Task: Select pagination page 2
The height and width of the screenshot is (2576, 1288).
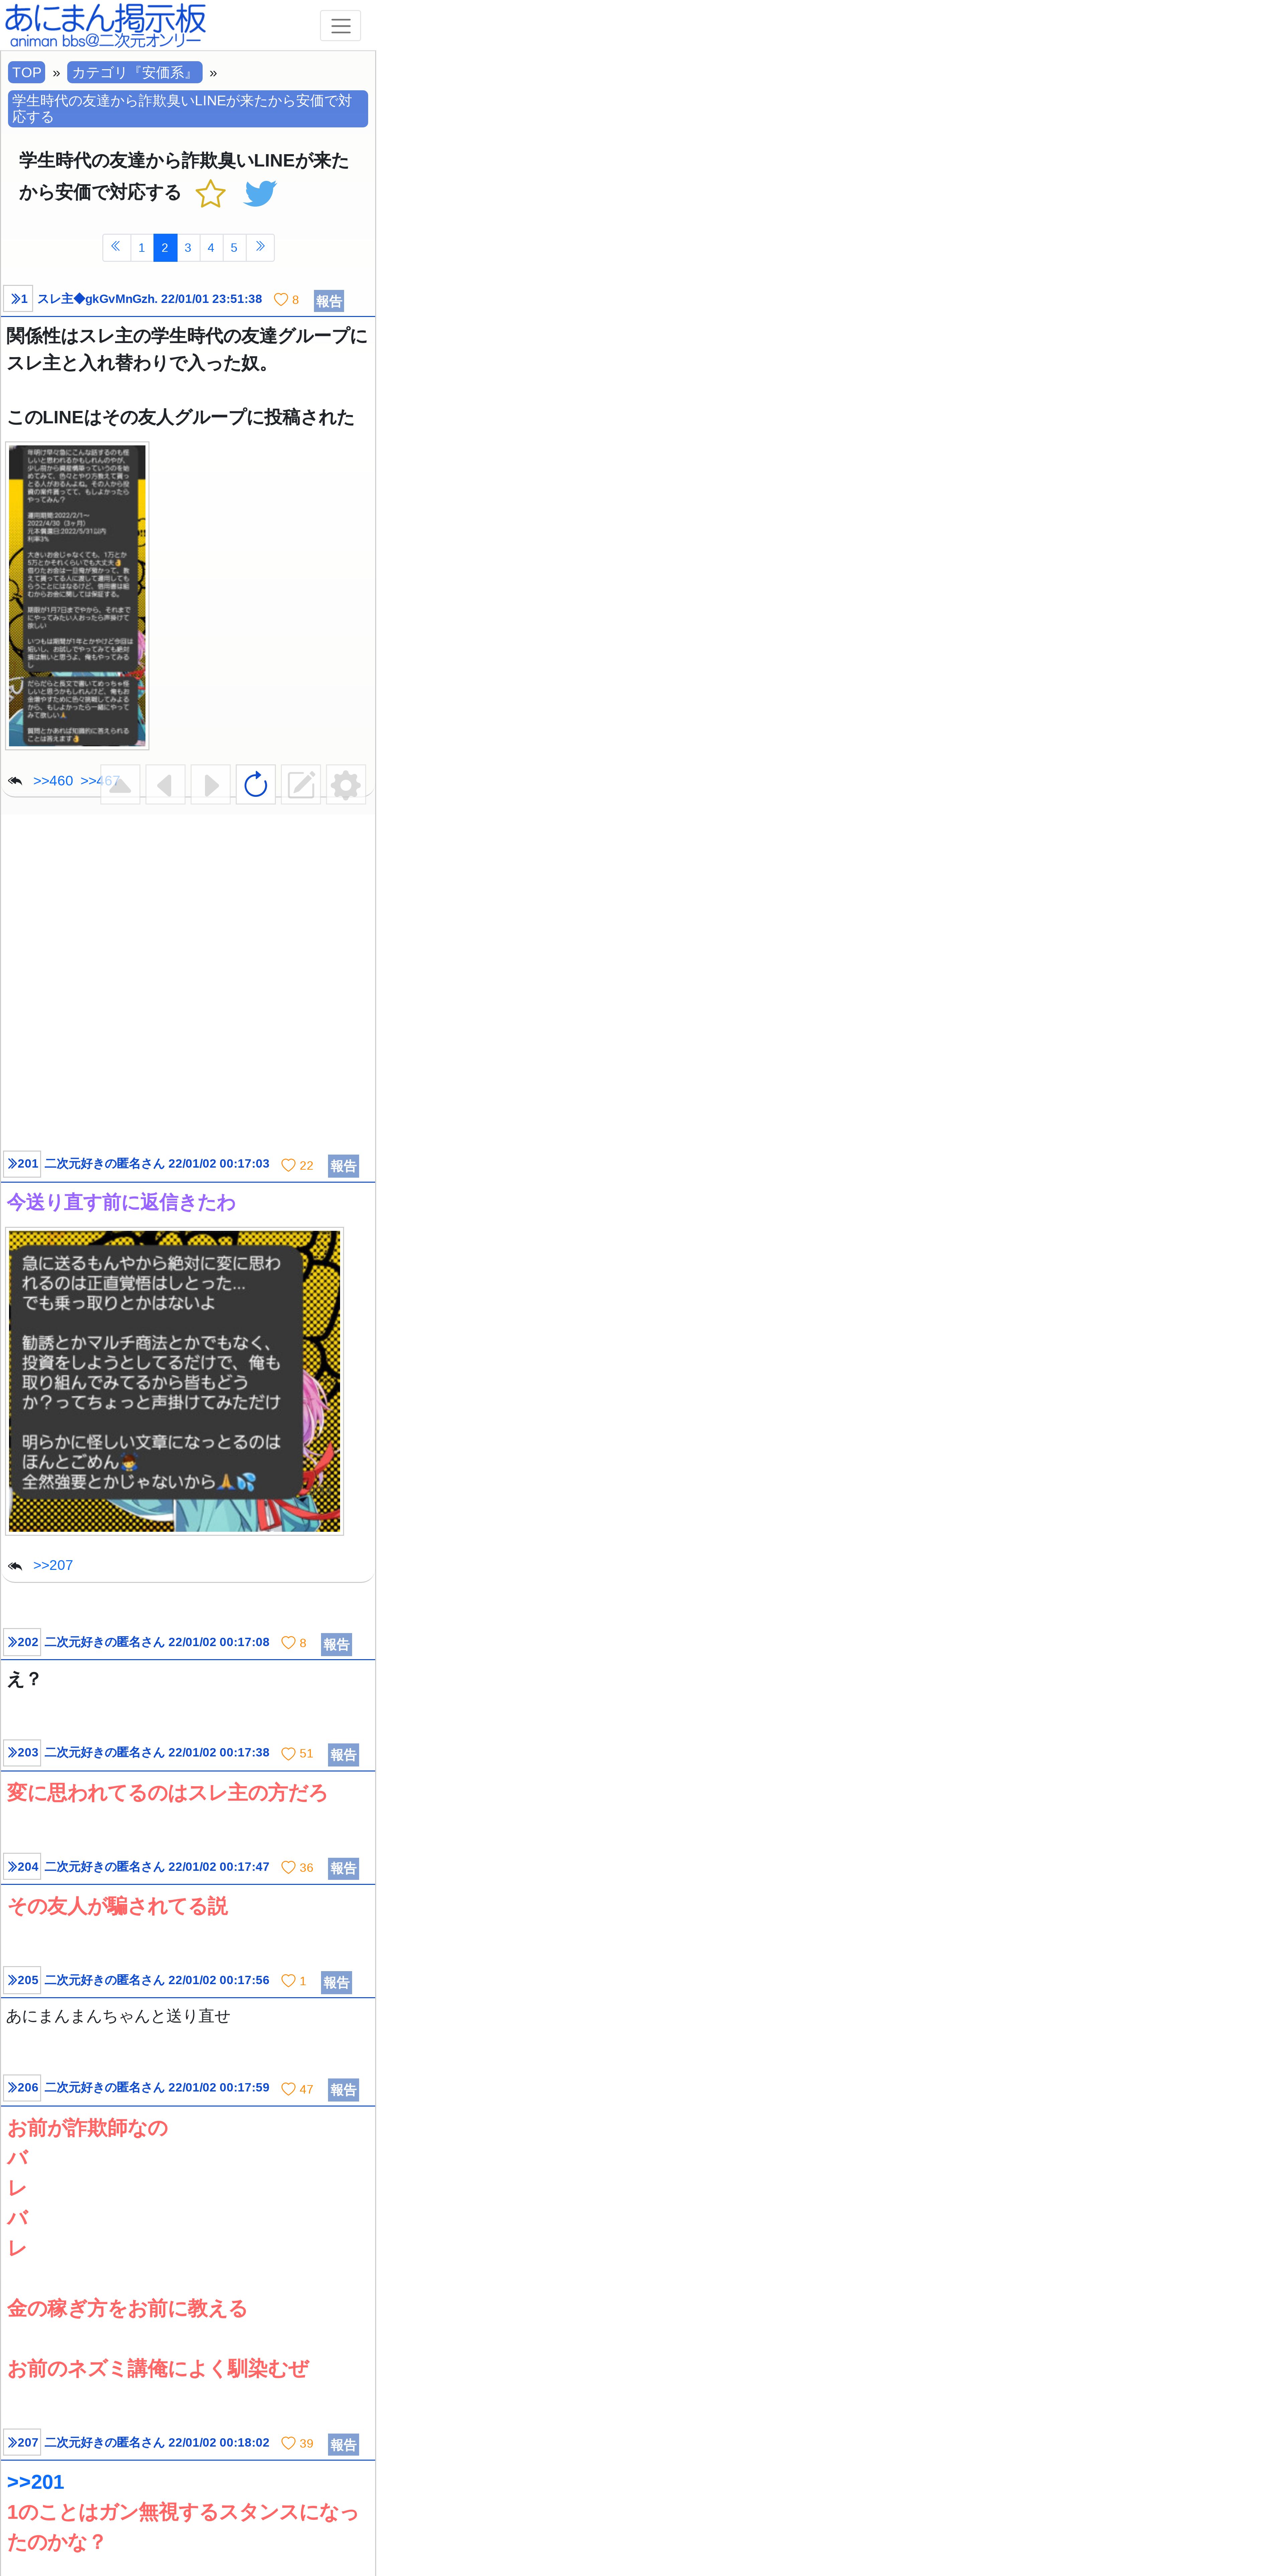Action: 165,247
